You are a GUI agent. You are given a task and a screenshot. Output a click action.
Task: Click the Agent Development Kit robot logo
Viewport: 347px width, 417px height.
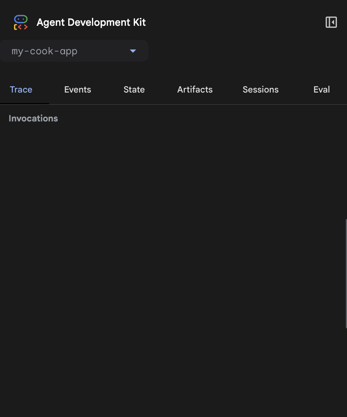pyautogui.click(x=21, y=23)
